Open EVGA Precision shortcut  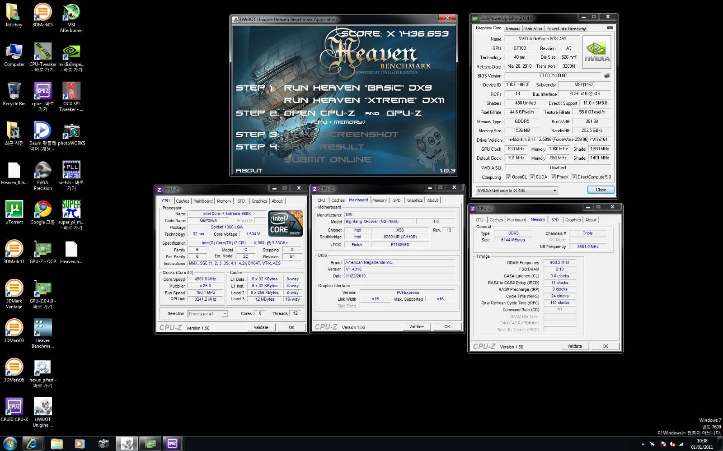tap(42, 176)
